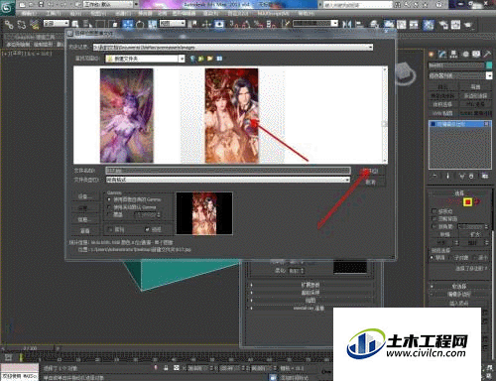Screen dimensions: 496x381
Task: Click the configure modifier sets icon
Action: 485,176
